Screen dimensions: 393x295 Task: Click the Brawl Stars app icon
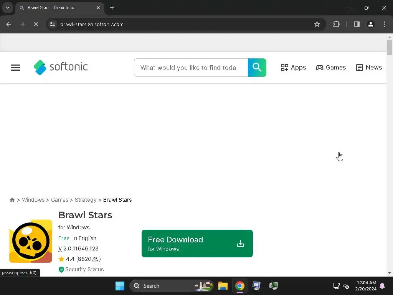click(x=31, y=241)
